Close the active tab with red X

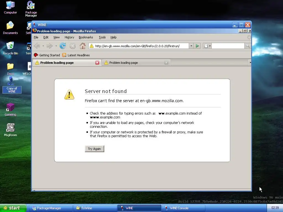(97, 63)
